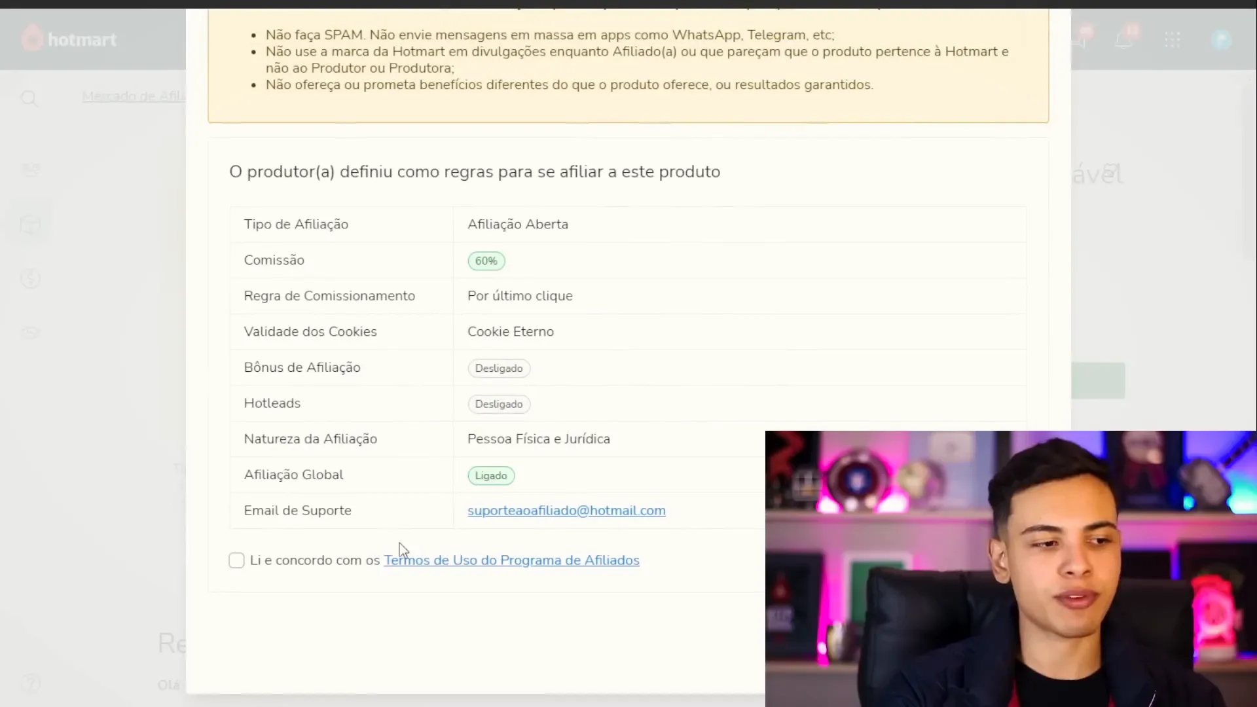Click the 'Regra de Comissionamento' label
This screenshot has height=707, width=1257.
[x=329, y=296]
